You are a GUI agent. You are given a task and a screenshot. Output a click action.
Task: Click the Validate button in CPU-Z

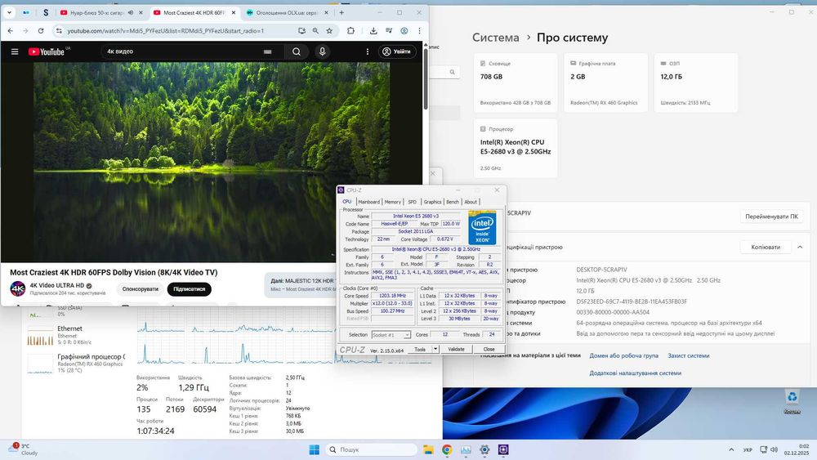tap(456, 349)
